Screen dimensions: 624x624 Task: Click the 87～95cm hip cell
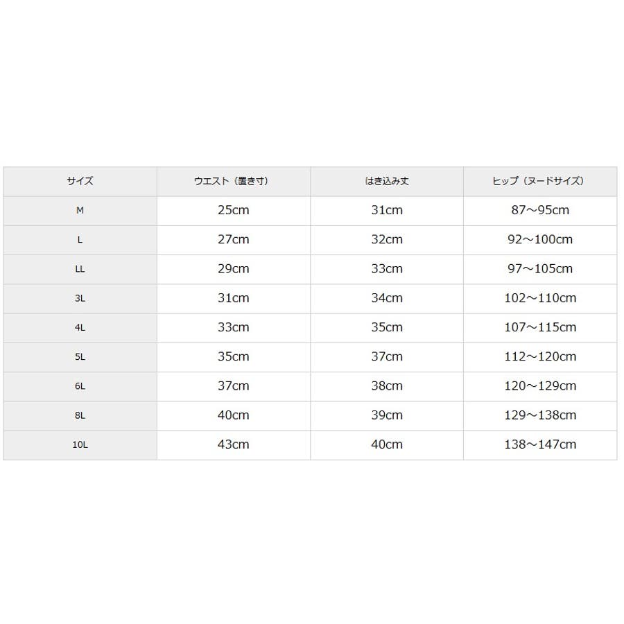coord(540,210)
